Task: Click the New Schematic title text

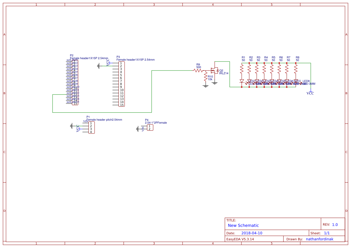Action: (x=243, y=226)
